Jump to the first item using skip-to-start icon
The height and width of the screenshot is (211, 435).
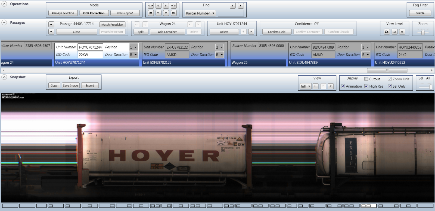(x=151, y=13)
